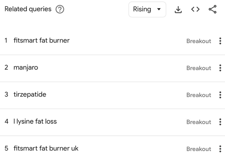
Task: Select the fitsmart fat burner uk query
Action: coord(46,148)
